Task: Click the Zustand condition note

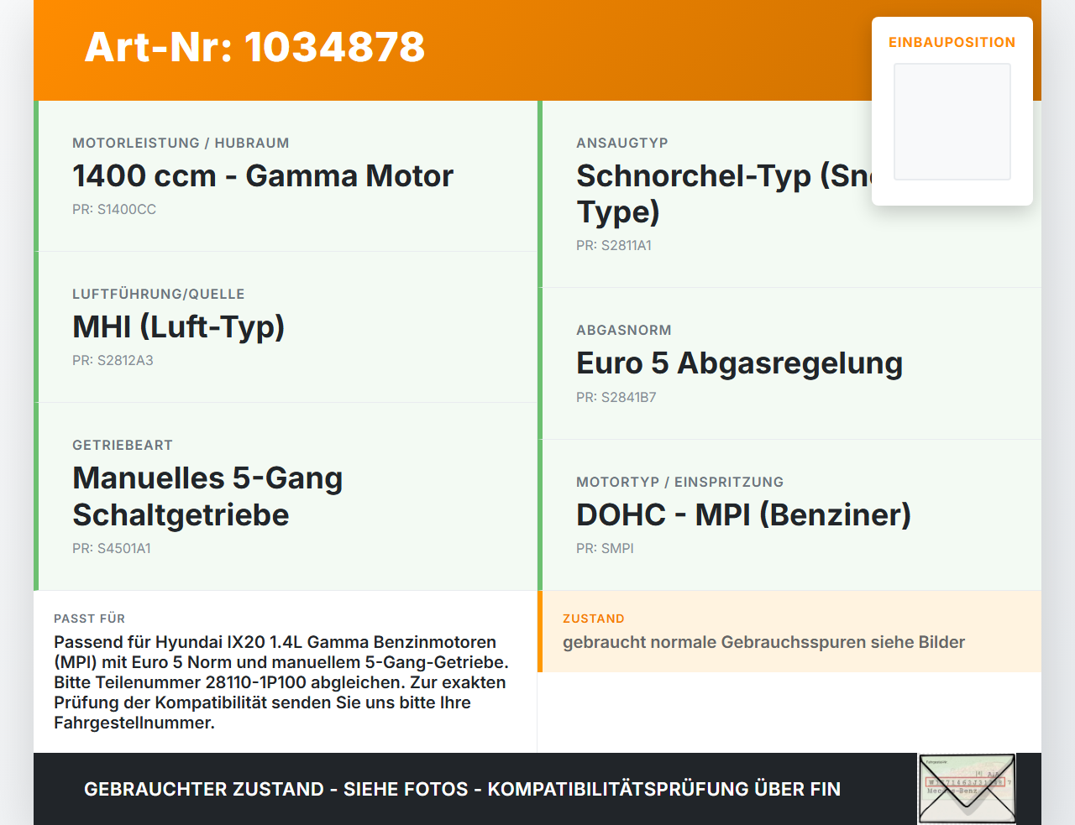Action: tap(763, 643)
